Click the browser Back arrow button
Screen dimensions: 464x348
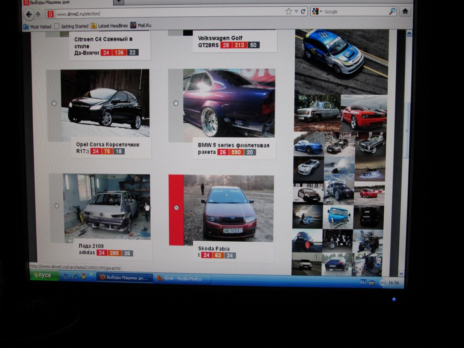coord(29,14)
